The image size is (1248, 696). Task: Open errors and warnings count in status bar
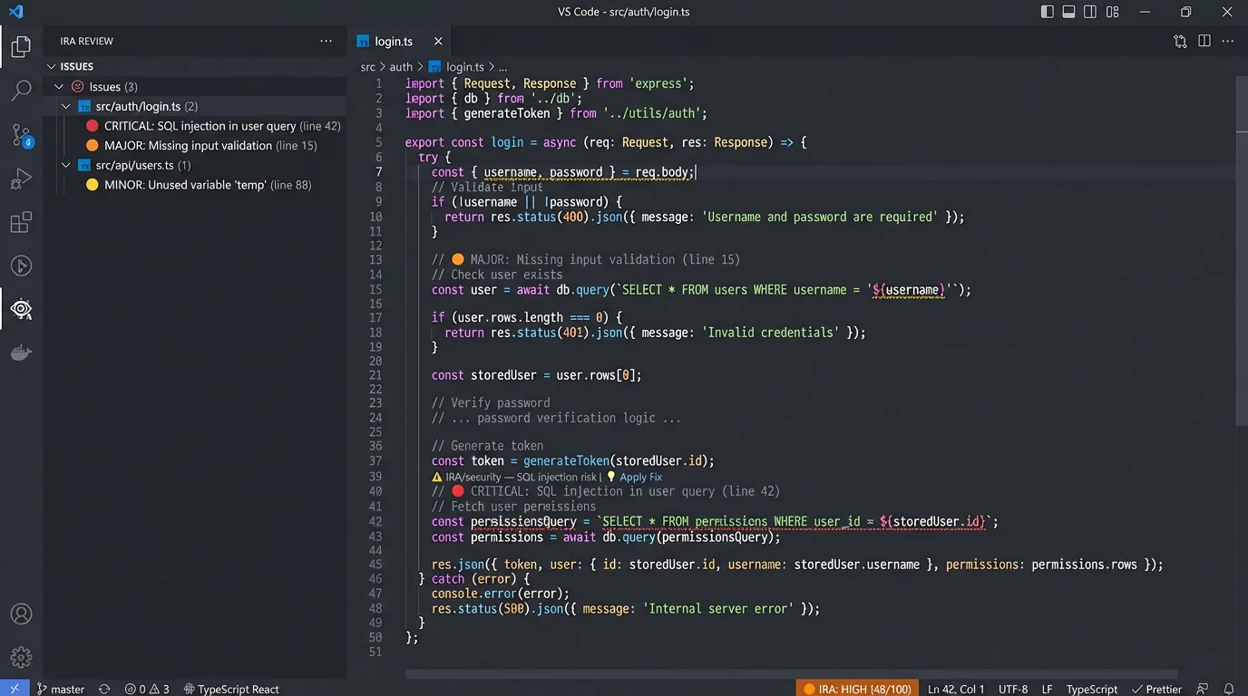click(x=147, y=689)
